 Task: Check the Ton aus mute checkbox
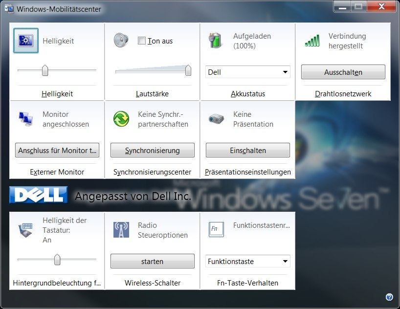pyautogui.click(x=142, y=41)
